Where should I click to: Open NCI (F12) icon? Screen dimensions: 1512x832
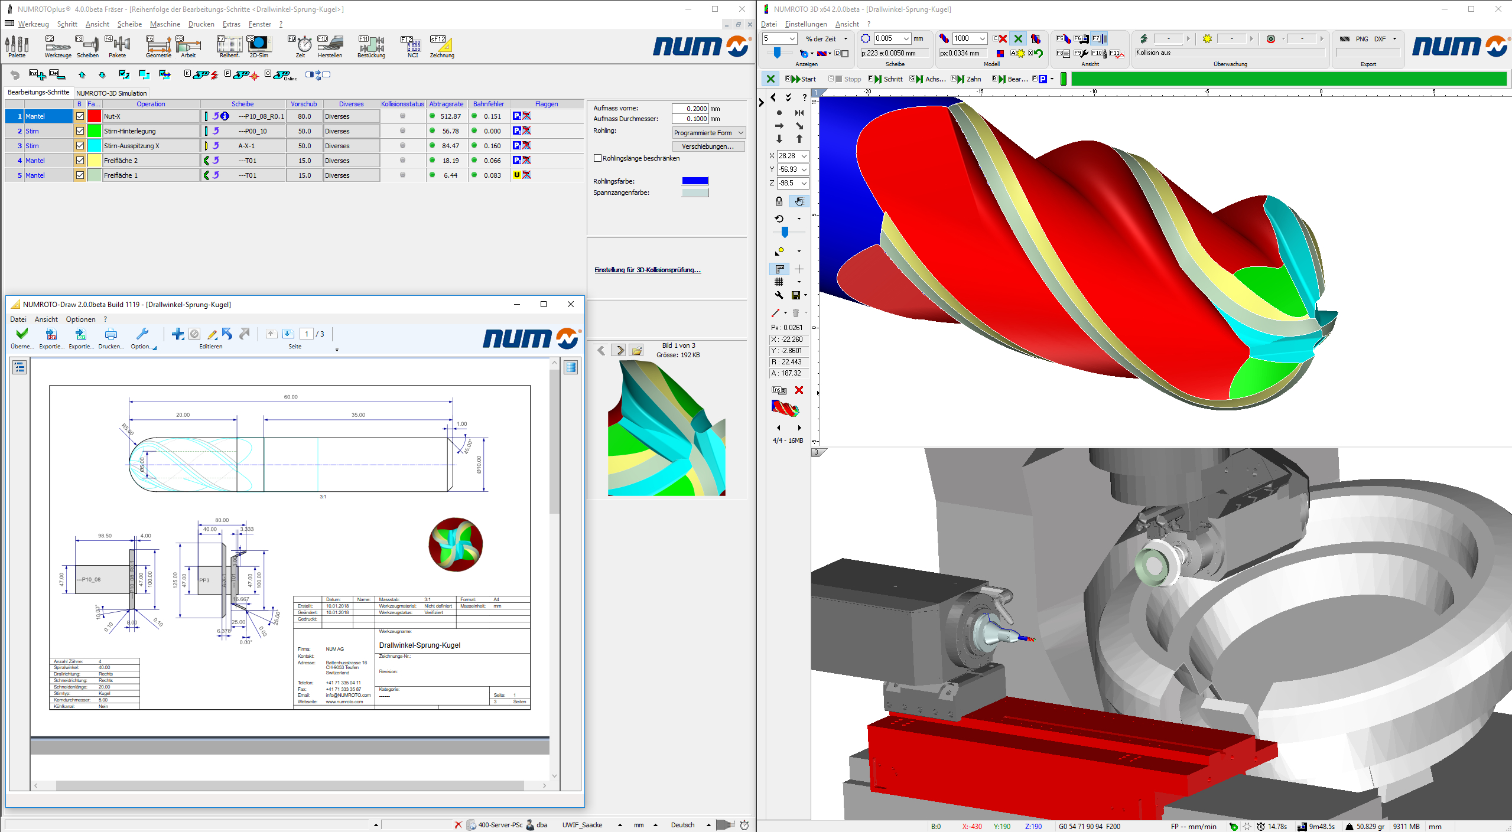[412, 46]
